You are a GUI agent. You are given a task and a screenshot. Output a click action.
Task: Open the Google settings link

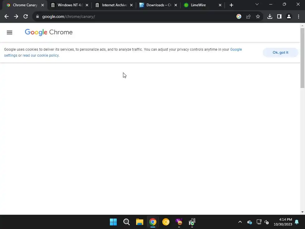[236, 49]
